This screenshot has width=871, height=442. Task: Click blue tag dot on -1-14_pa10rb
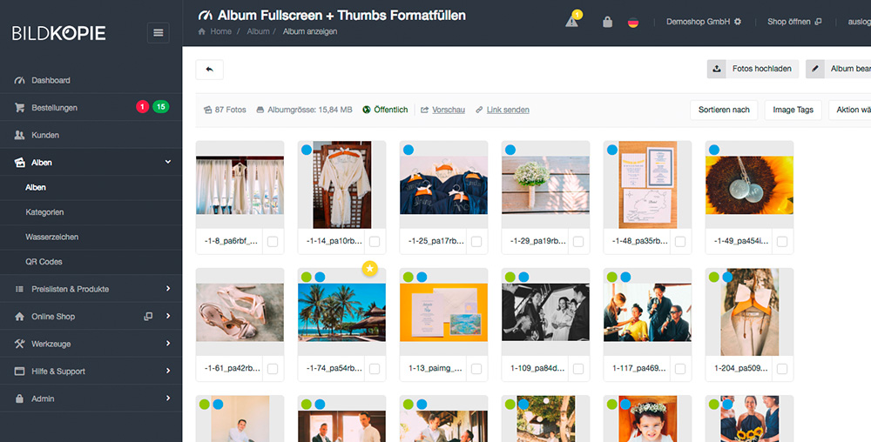pos(306,150)
